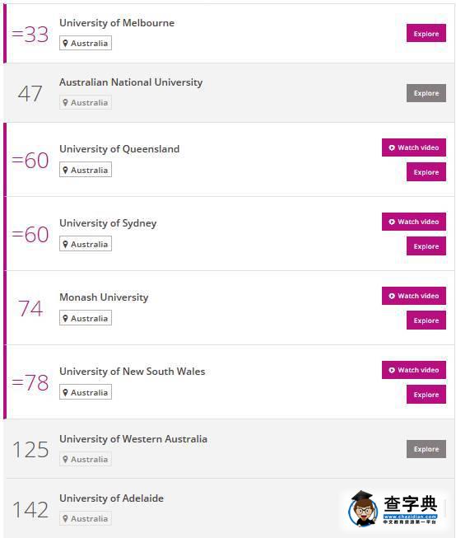Explore University of Western Australia
Screen dimensions: 456x538
(426, 449)
